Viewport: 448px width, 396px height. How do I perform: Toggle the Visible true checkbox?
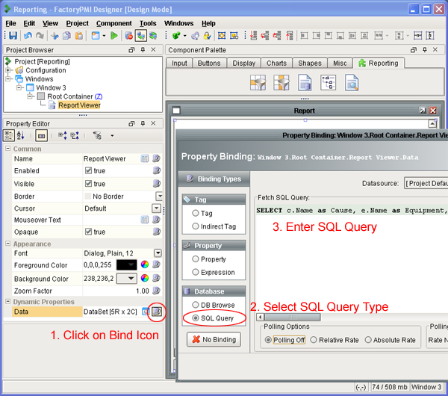(88, 184)
